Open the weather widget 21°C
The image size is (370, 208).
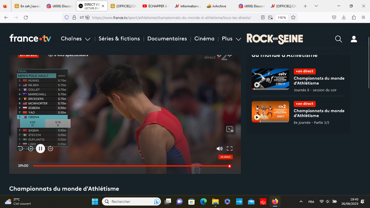tap(19, 201)
